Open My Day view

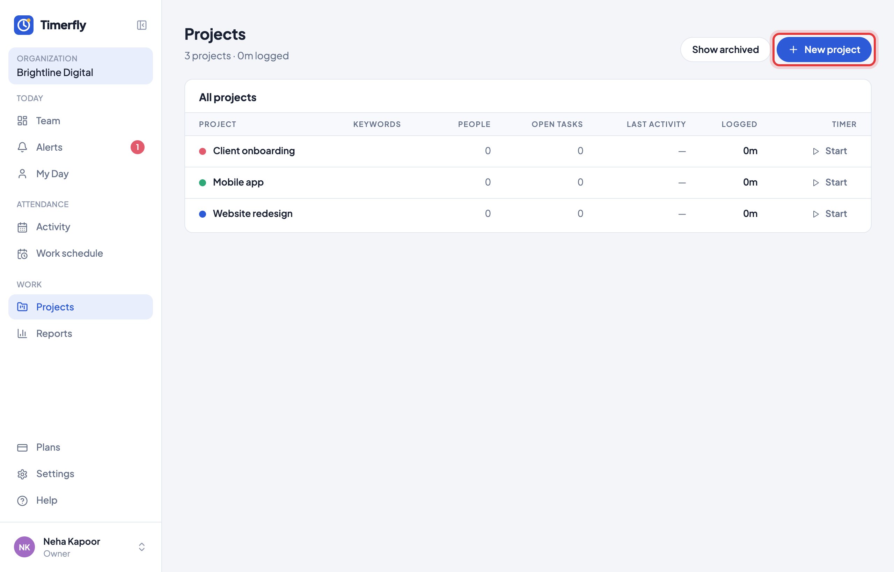click(x=81, y=174)
